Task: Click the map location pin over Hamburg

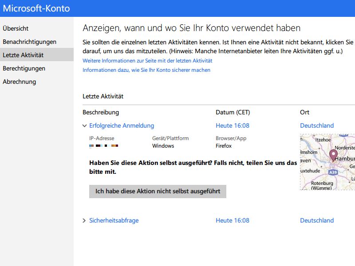Action: pos(333,156)
